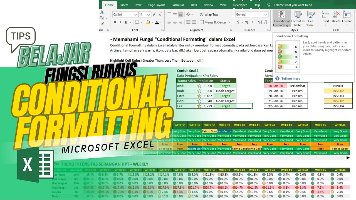Select Andi's status cell "Target"

[x=225, y=86]
